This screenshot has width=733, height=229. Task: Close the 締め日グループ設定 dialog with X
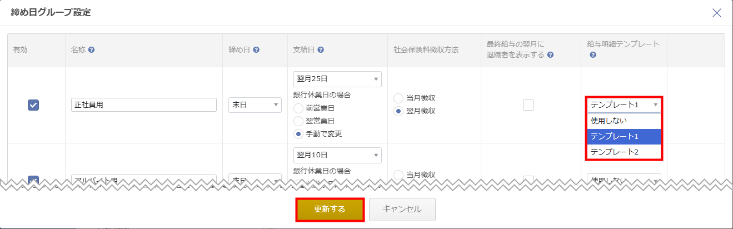[x=717, y=13]
